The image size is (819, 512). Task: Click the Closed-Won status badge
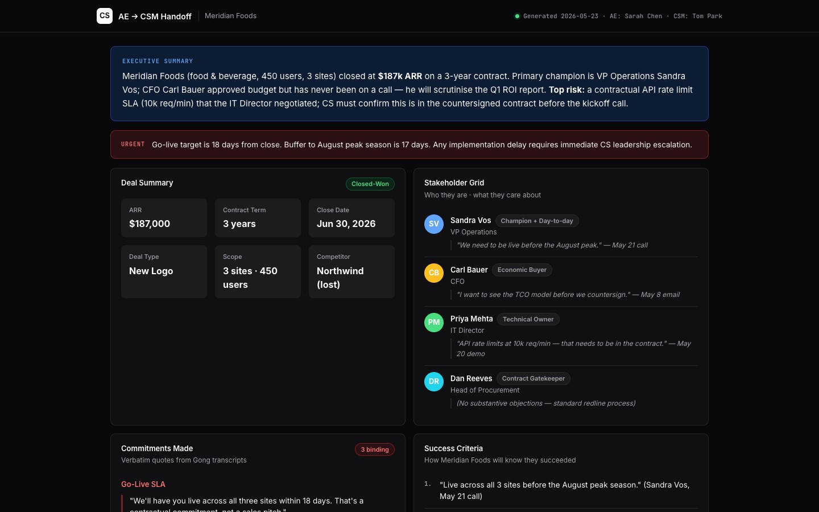pos(370,184)
